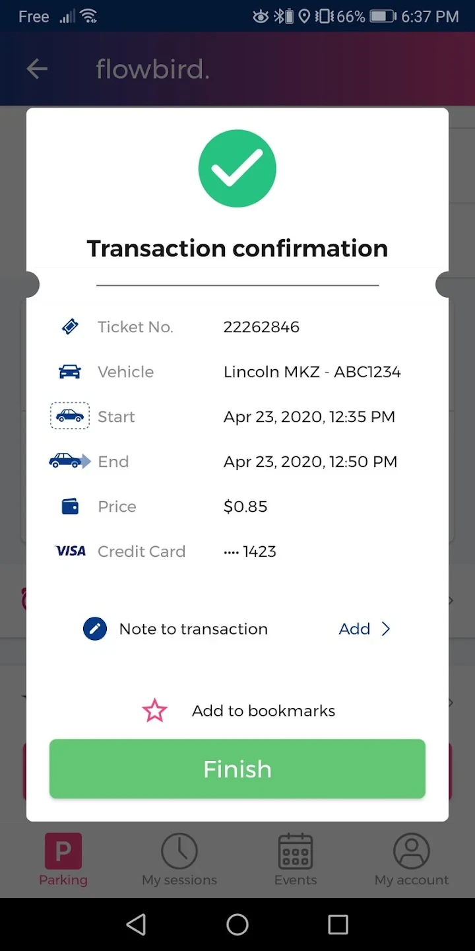Open the My account tab

tap(412, 860)
